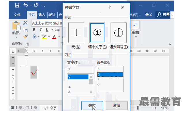
Task: Choose the 无(N) style thumbnail
Action: [76, 33]
